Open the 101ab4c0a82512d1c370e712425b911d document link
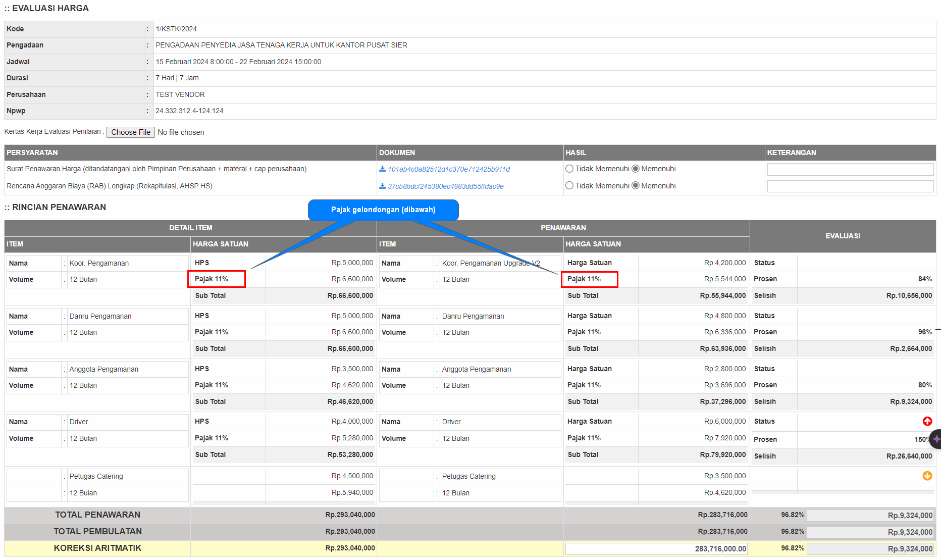 click(x=449, y=169)
